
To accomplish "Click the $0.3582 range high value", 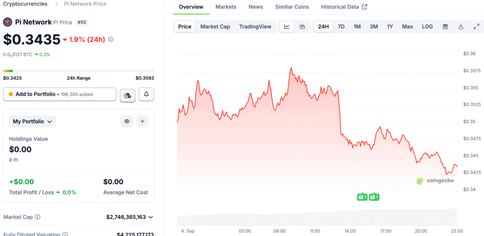I will [x=145, y=78].
